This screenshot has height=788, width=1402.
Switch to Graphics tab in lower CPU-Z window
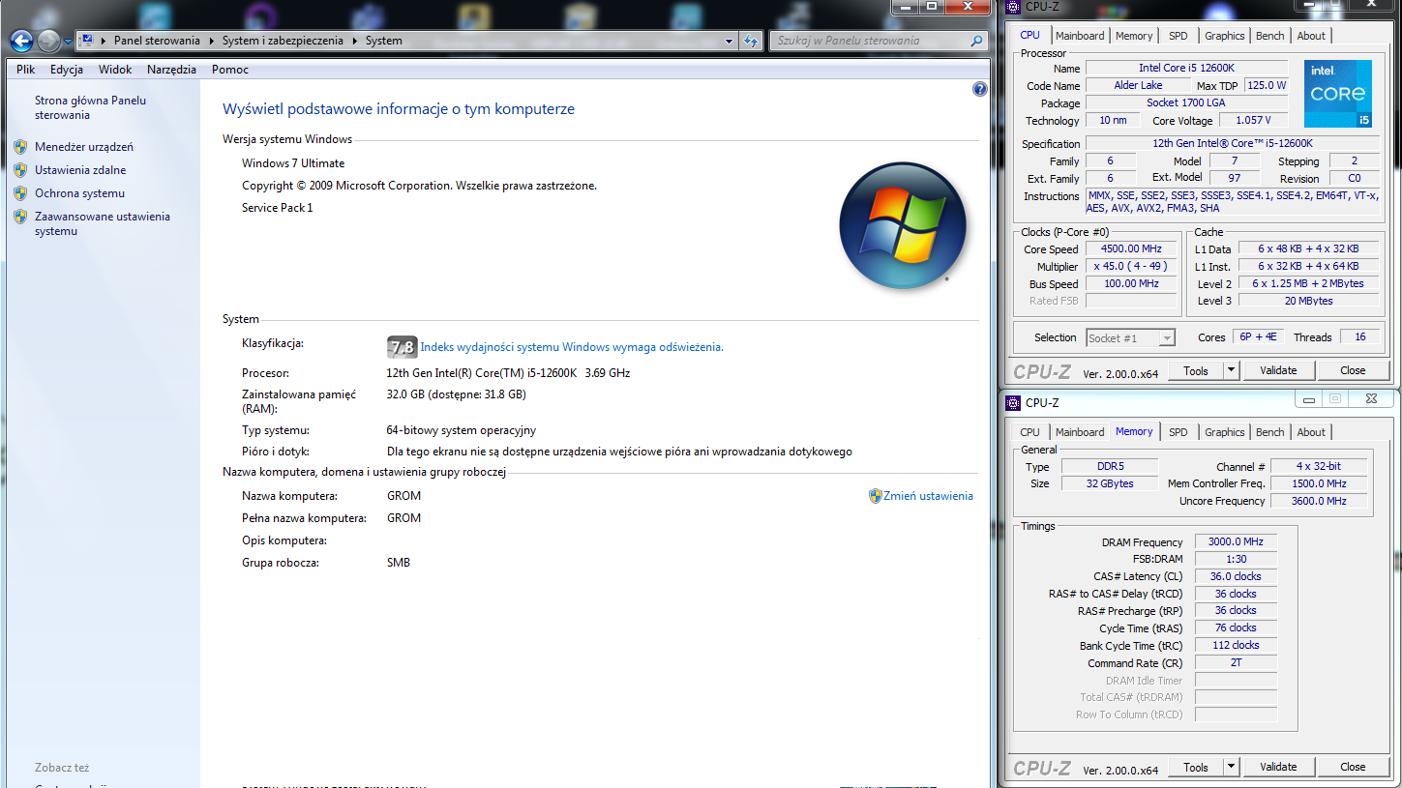[1224, 432]
